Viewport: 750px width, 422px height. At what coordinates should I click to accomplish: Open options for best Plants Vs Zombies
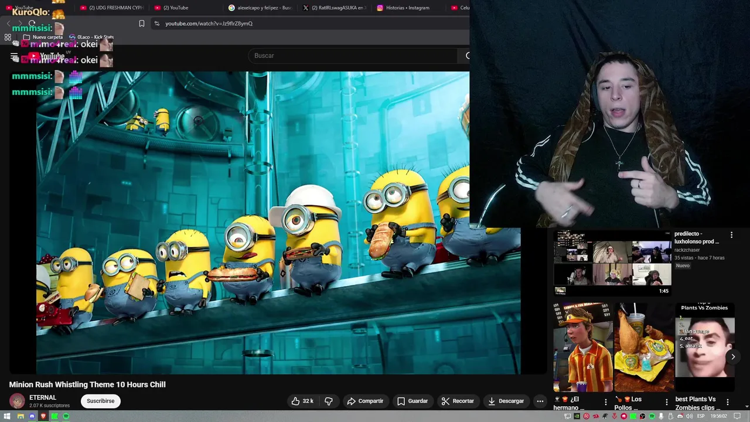[728, 403]
